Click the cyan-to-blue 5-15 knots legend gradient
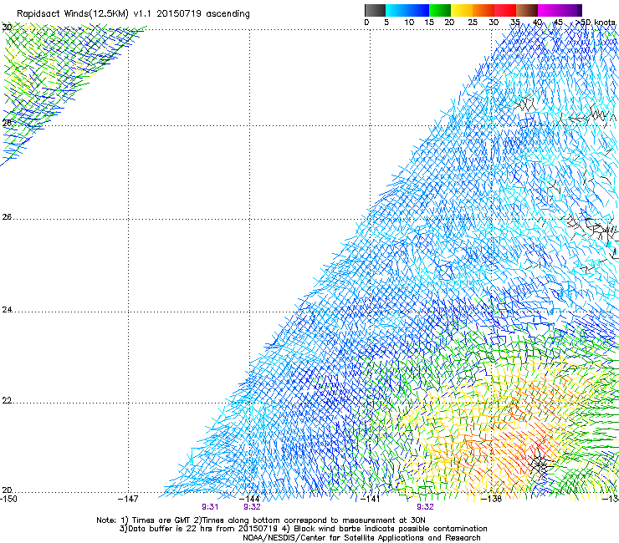619x543 pixels. (407, 10)
